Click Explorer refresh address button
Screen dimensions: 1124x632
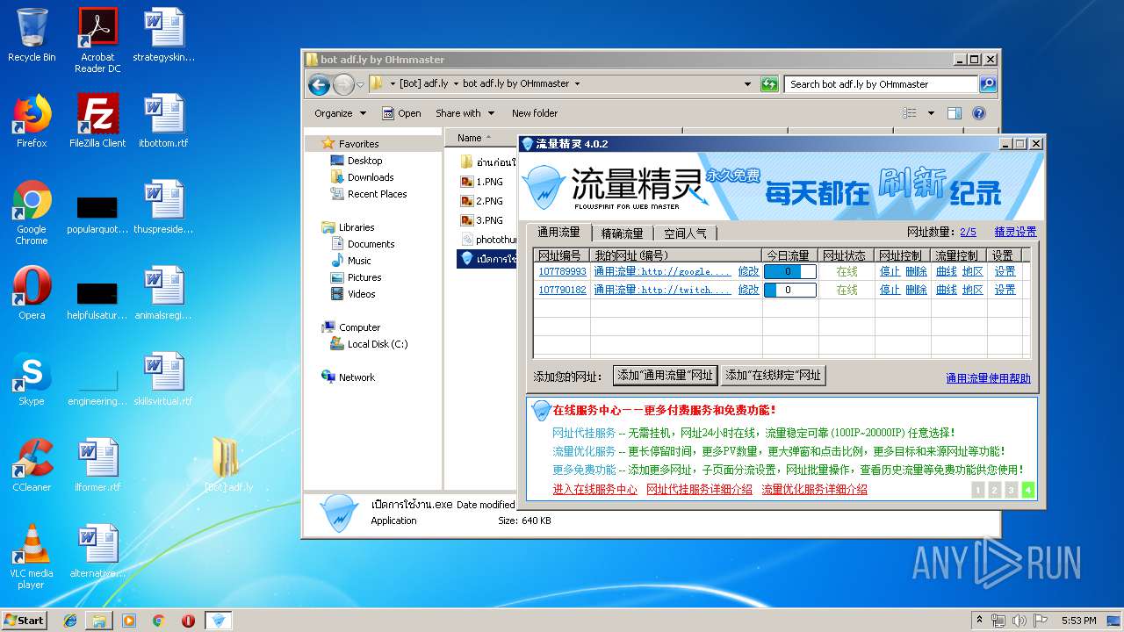(x=769, y=84)
